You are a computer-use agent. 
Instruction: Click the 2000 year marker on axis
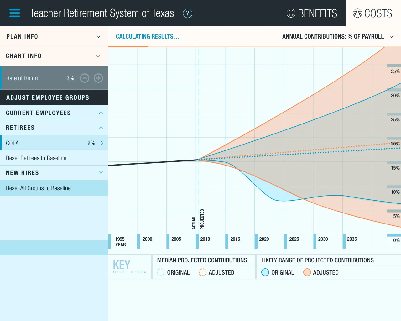pos(147,239)
